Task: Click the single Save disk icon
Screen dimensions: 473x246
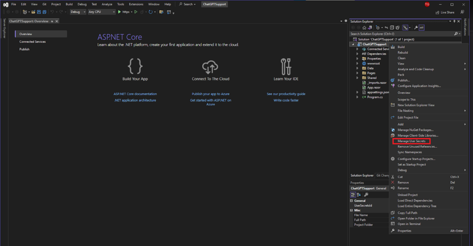Action: [39, 12]
